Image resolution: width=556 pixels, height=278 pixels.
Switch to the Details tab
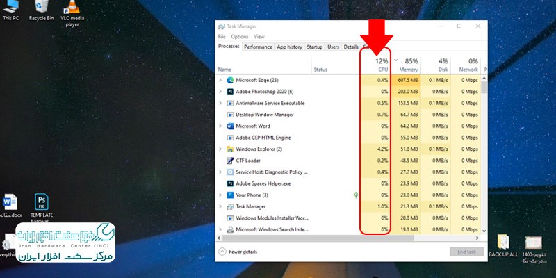point(351,47)
